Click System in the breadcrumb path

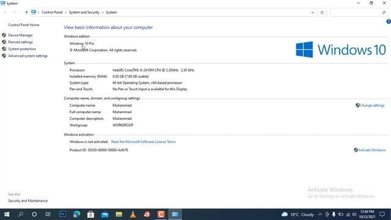click(111, 12)
